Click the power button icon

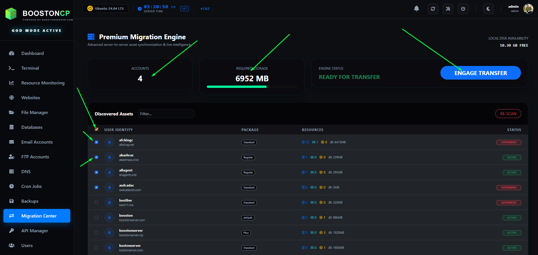coord(463,9)
